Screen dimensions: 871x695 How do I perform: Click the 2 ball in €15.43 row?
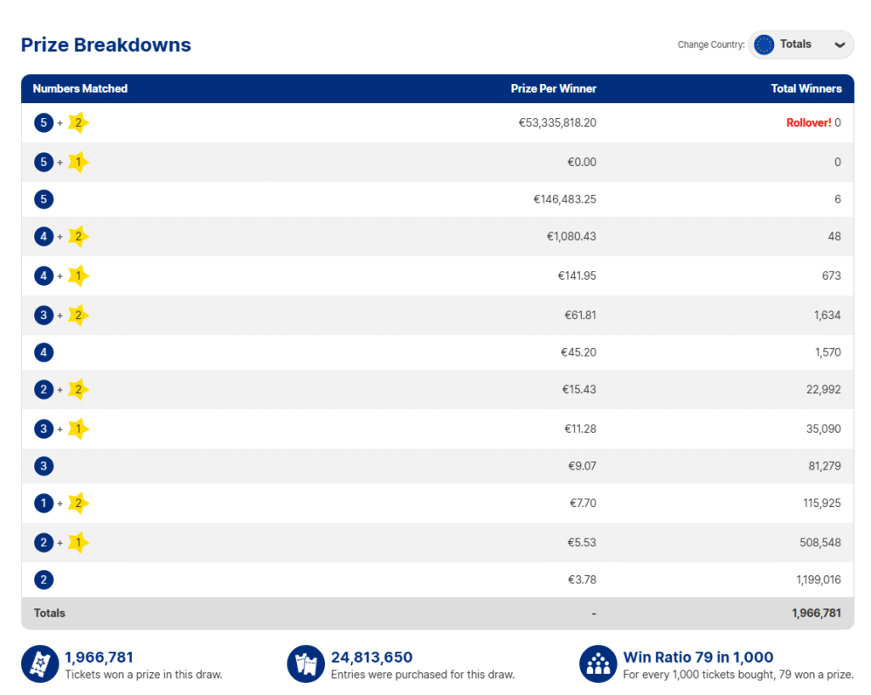pyautogui.click(x=44, y=390)
